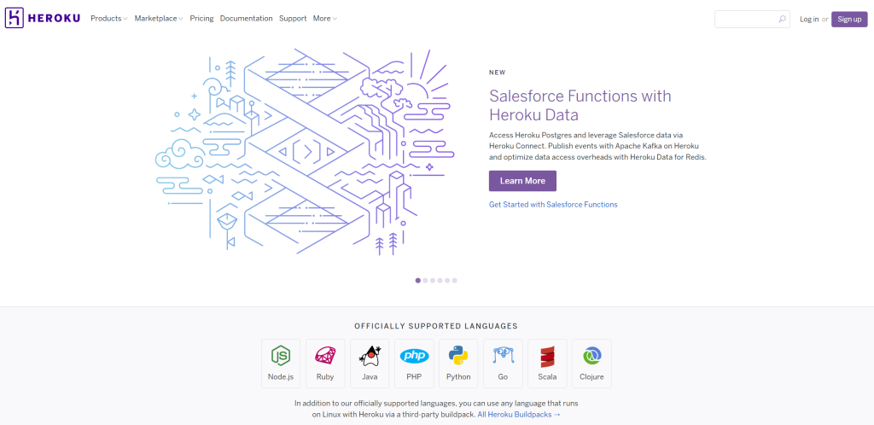Image resolution: width=874 pixels, height=425 pixels.
Task: Click the Sign up button
Action: coord(848,19)
